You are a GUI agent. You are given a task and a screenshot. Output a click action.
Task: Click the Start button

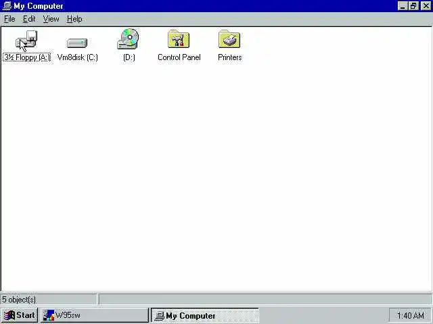[x=20, y=315]
